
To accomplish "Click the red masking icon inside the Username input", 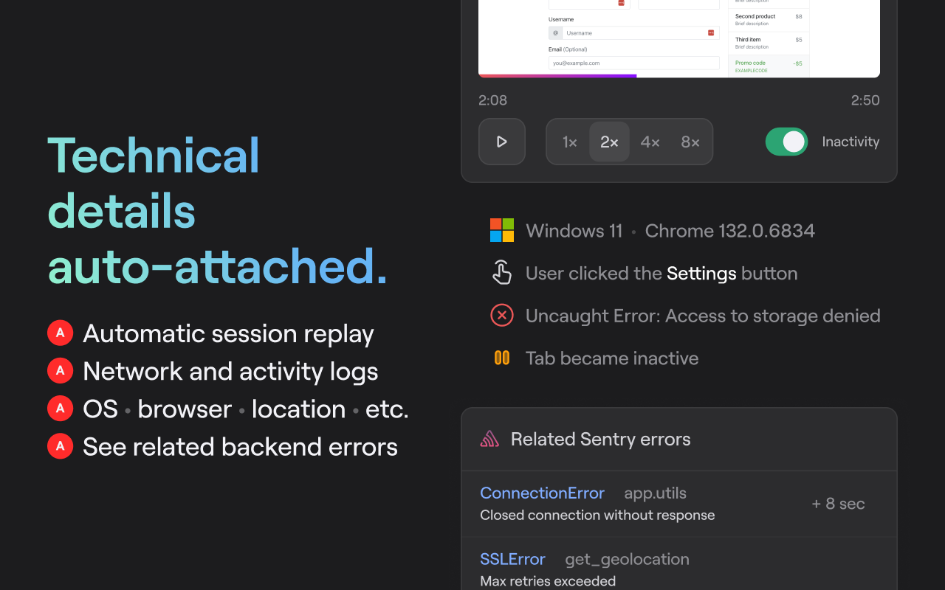I will point(712,32).
